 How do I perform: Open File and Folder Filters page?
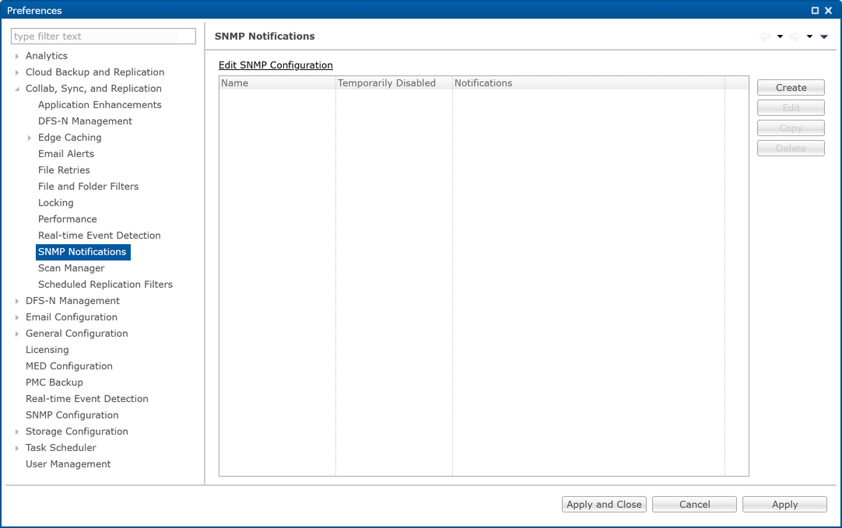[x=88, y=187]
